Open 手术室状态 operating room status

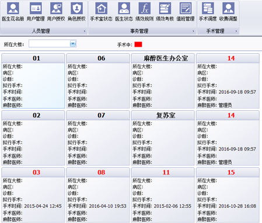101,11
